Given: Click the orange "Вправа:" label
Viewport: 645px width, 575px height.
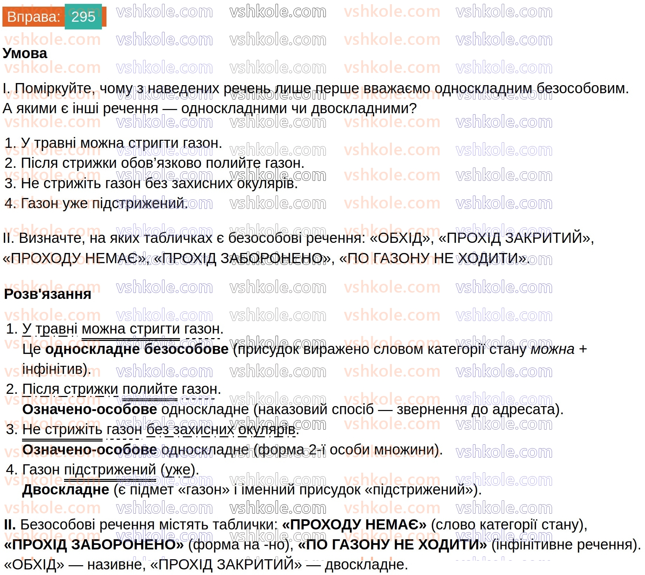Looking at the screenshot, I should (34, 17).
